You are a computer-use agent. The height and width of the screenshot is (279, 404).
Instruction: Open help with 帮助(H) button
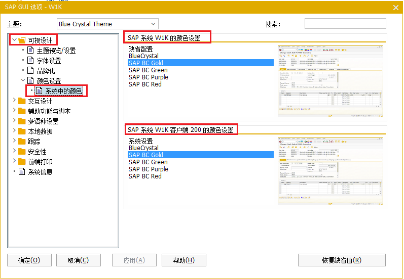(184, 260)
